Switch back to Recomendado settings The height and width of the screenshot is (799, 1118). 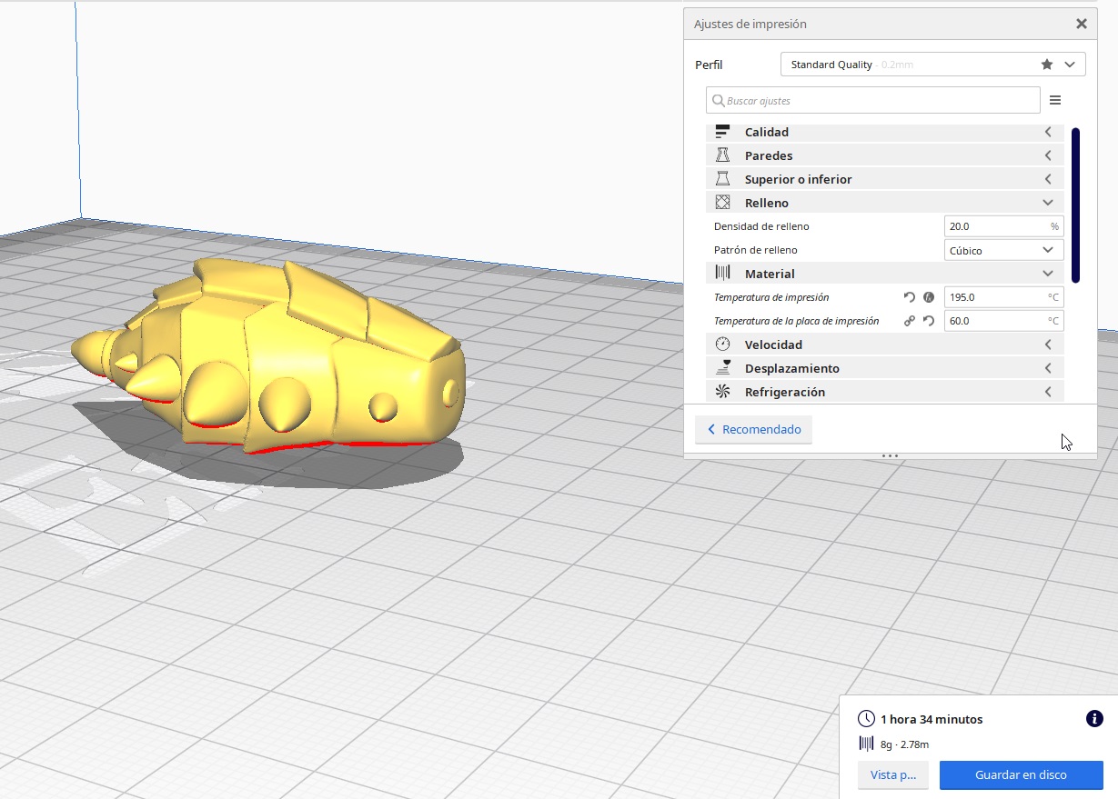tap(753, 429)
